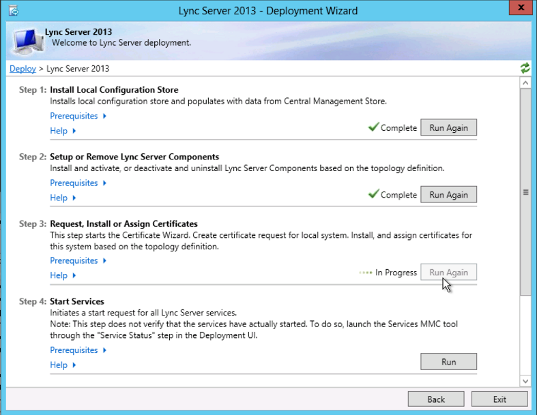The width and height of the screenshot is (537, 415).
Task: Click the Deployment Wizard title bar icon
Action: click(12, 10)
